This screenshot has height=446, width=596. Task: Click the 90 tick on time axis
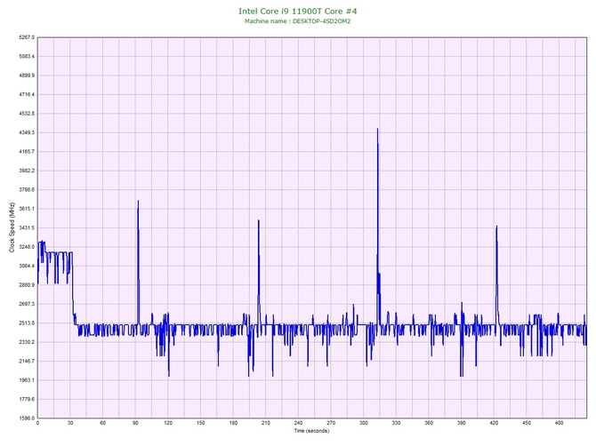pos(135,423)
